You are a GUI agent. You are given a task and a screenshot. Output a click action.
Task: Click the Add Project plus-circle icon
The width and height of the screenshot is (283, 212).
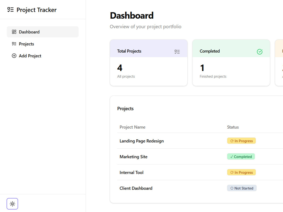point(14,56)
